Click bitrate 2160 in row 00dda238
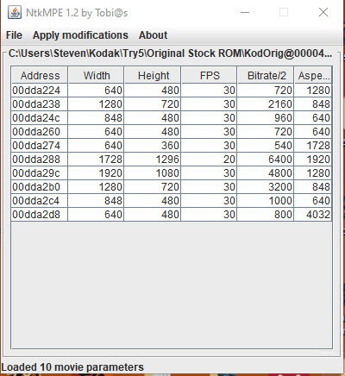 [x=266, y=104]
